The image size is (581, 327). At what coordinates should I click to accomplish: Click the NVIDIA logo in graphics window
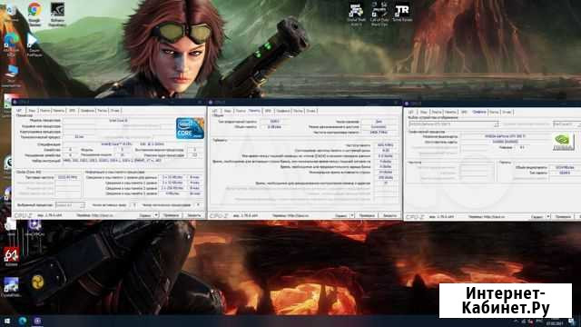pos(563,142)
